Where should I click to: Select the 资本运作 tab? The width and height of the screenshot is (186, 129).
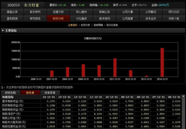[x=151, y=19]
